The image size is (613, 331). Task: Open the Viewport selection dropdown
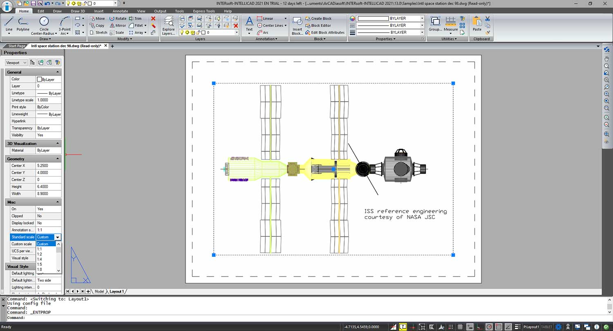point(16,63)
